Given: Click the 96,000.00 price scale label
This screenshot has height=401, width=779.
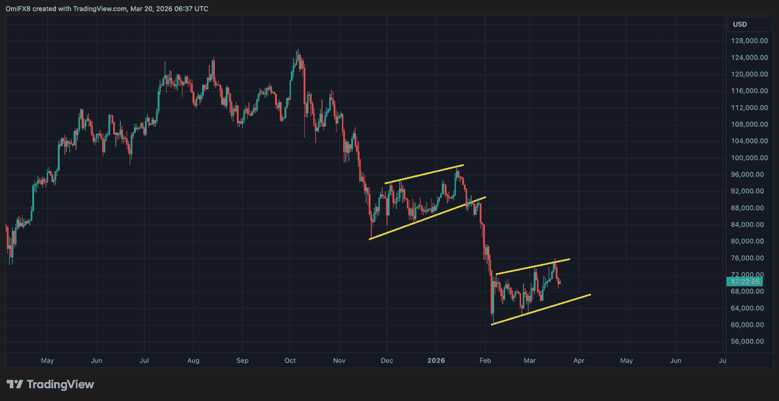Looking at the screenshot, I should (748, 174).
